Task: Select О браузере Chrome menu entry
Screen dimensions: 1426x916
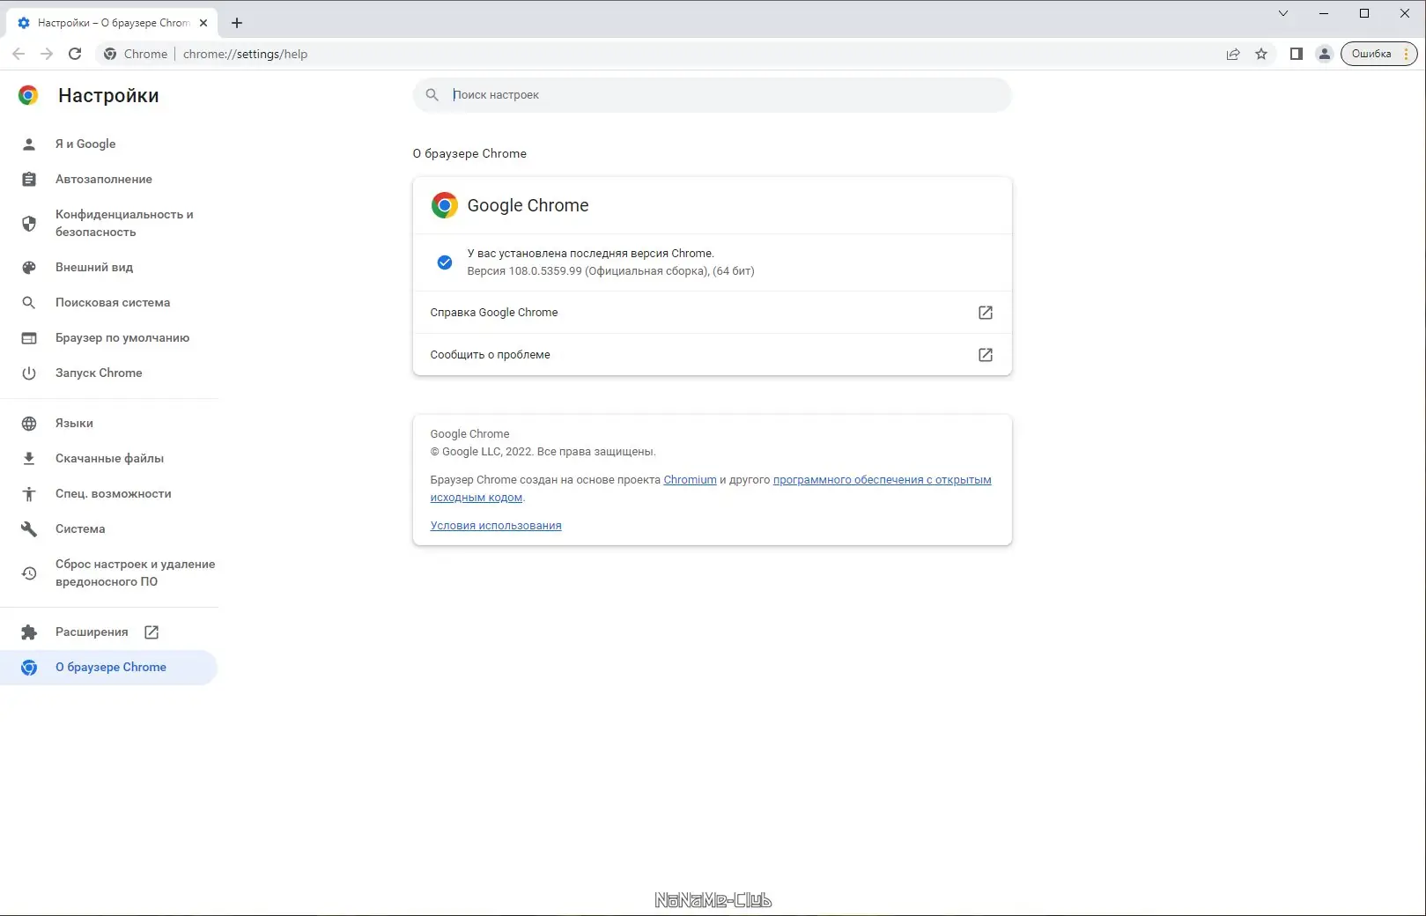Action: point(111,667)
